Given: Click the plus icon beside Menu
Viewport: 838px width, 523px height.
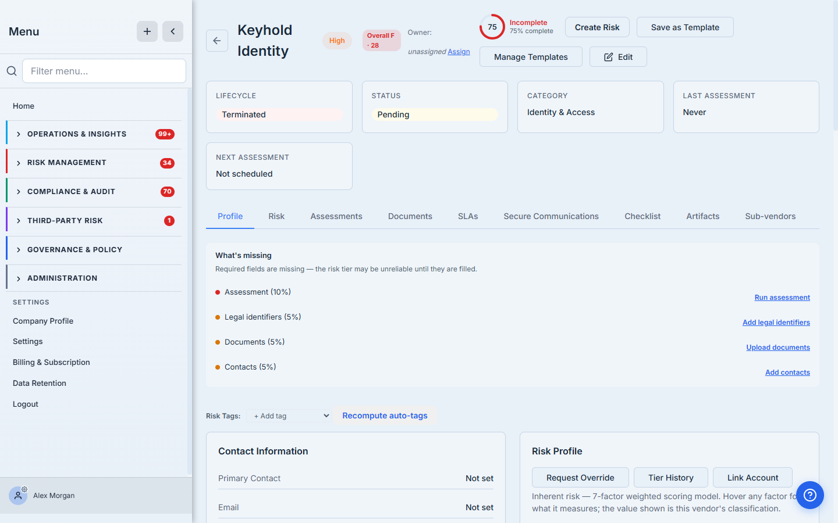Looking at the screenshot, I should [x=147, y=31].
